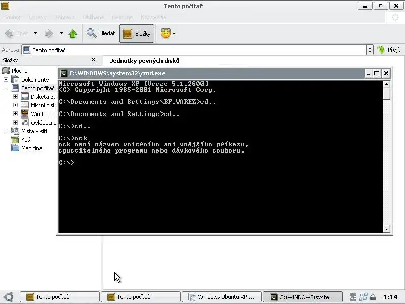Open the Nástroje menu
The height and width of the screenshot is (304, 405).
point(123,17)
